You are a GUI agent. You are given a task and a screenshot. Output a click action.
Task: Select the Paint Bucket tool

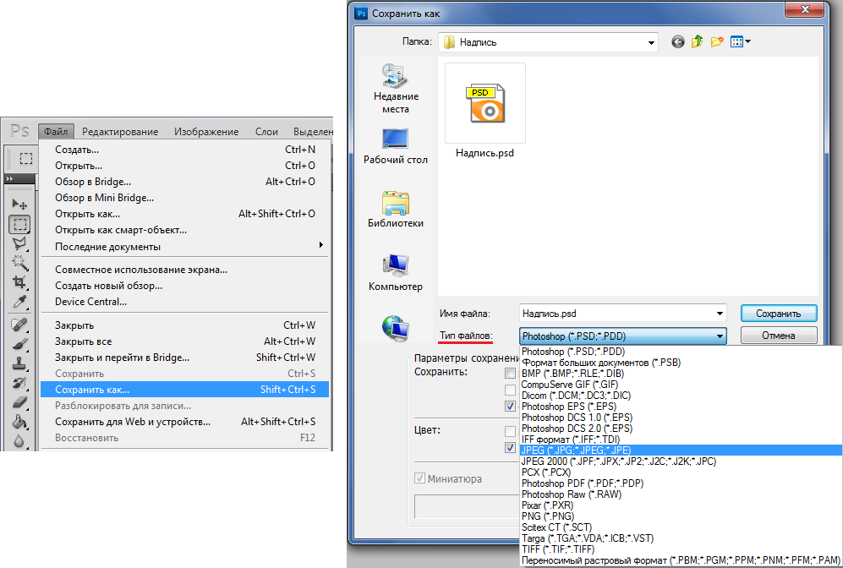click(x=20, y=421)
